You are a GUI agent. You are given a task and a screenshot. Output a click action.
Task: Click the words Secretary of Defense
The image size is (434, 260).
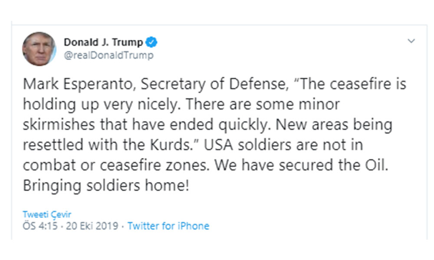point(214,84)
